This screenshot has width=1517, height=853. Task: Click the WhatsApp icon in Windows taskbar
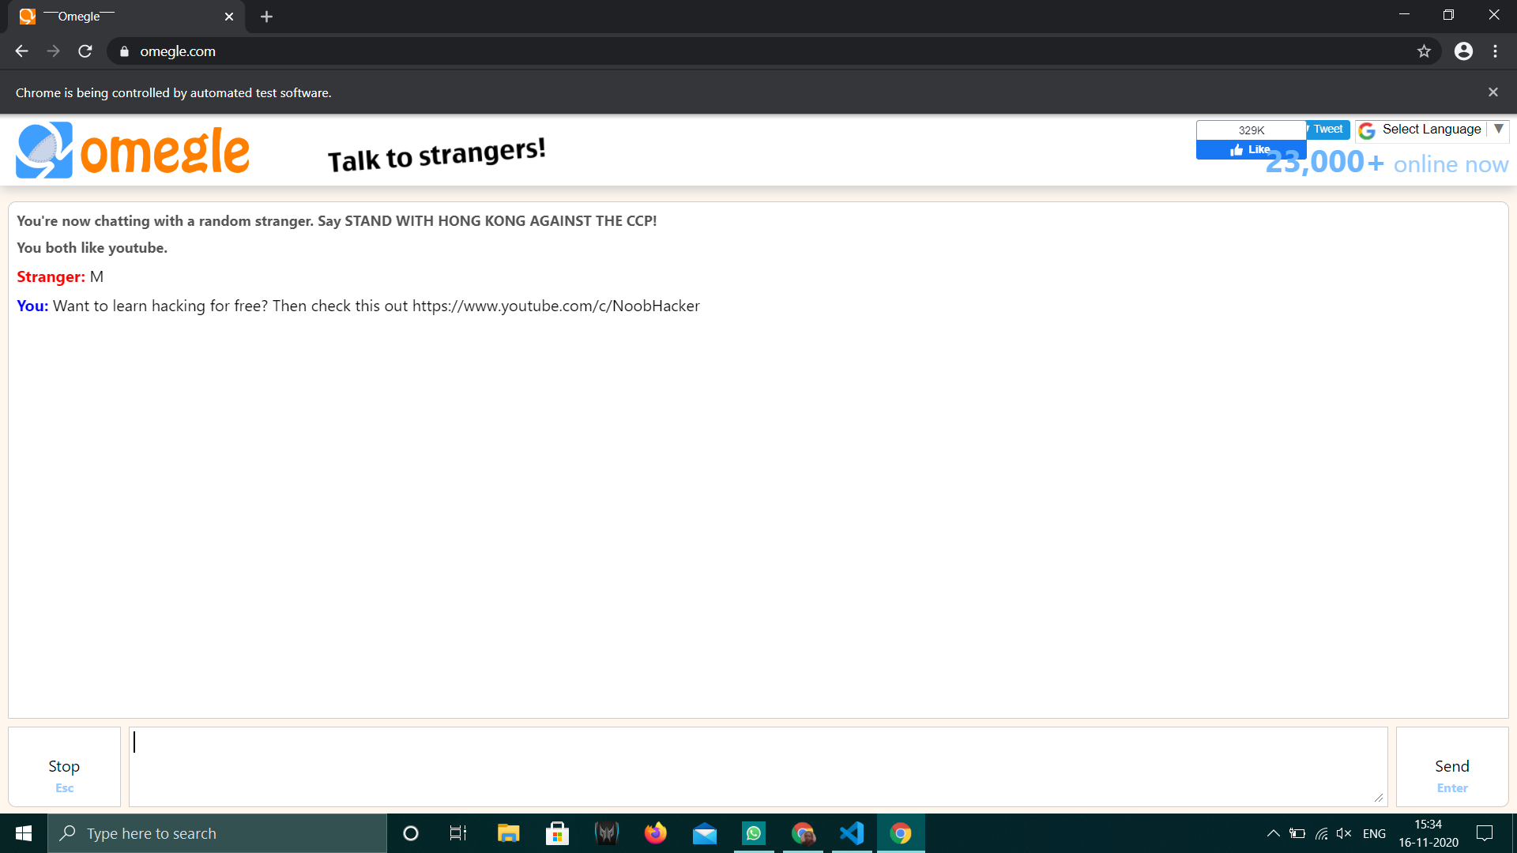(x=753, y=832)
